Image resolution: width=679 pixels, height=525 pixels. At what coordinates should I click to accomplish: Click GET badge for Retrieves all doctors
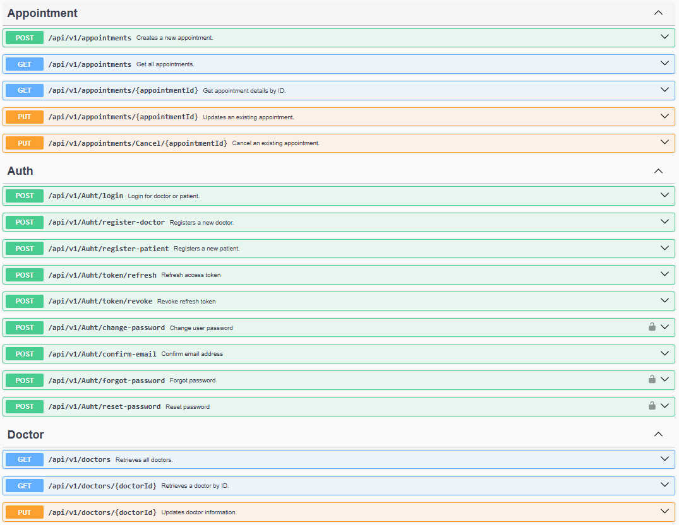pos(25,459)
